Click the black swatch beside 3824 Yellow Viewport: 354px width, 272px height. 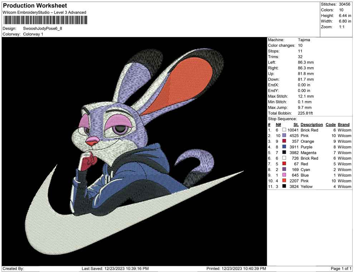284,186
